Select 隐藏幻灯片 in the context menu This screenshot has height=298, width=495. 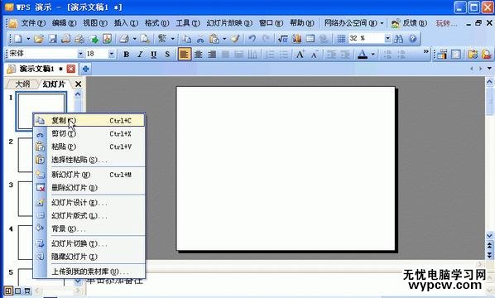point(89,257)
